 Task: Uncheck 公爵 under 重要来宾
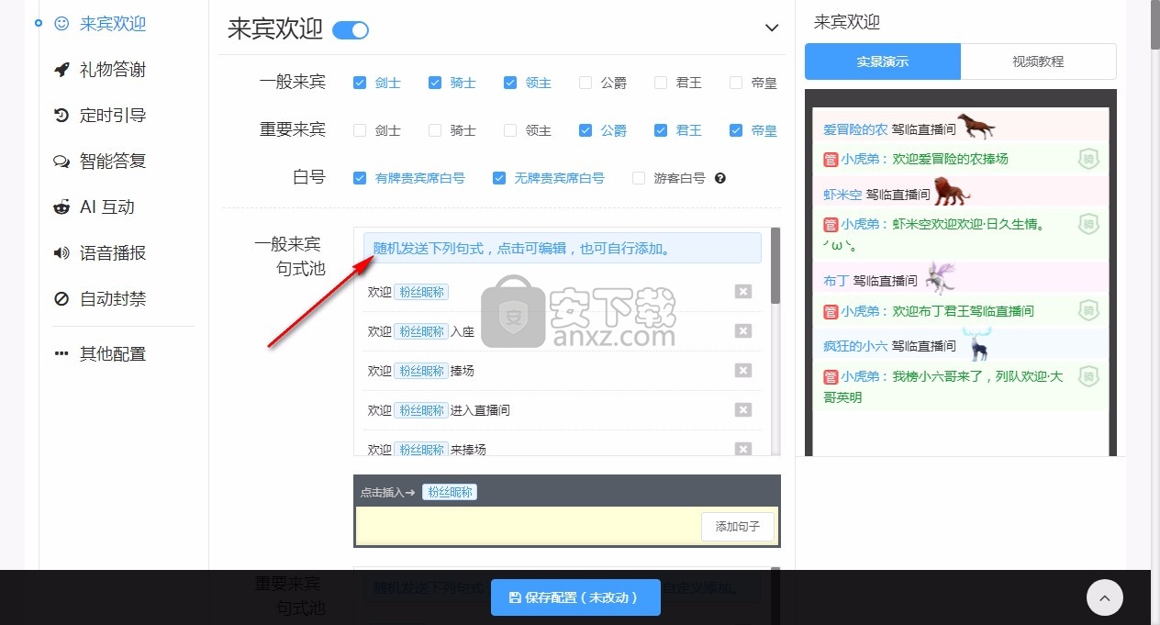coord(586,130)
